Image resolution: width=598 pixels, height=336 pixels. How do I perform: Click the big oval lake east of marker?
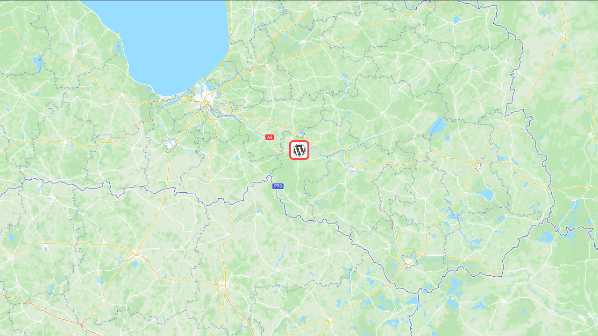click(437, 126)
